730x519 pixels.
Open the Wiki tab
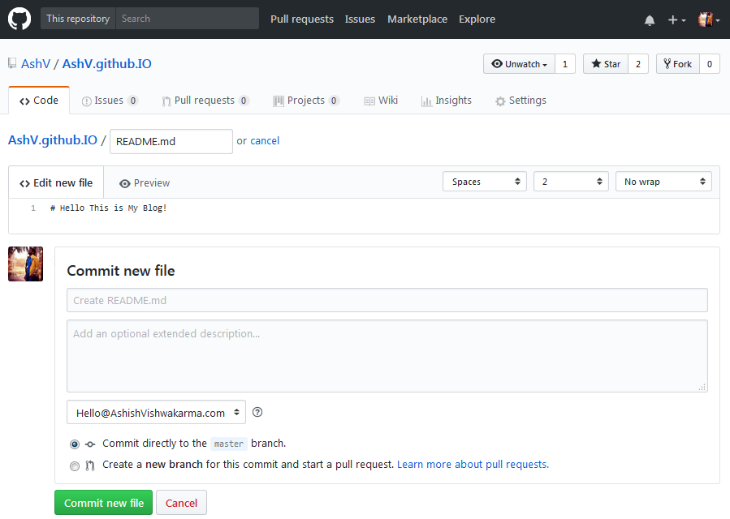coord(381,101)
